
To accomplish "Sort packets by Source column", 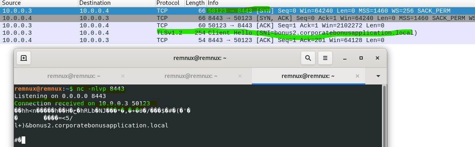I will (x=39, y=3).
